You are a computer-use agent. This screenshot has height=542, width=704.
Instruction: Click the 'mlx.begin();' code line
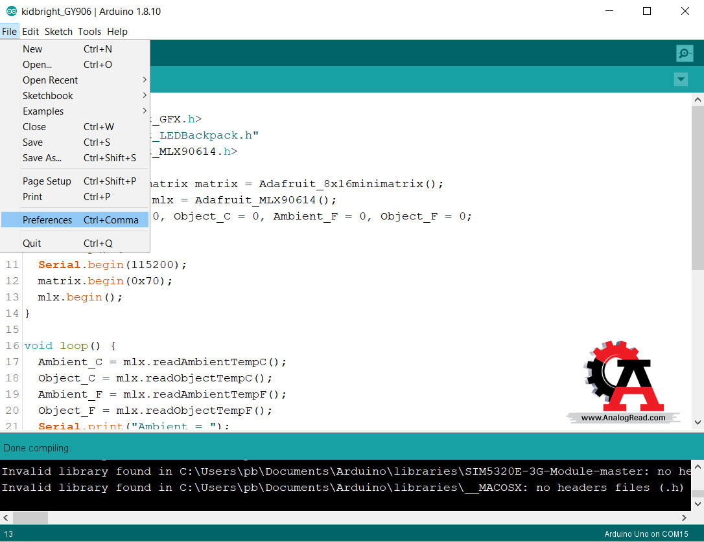[80, 297]
